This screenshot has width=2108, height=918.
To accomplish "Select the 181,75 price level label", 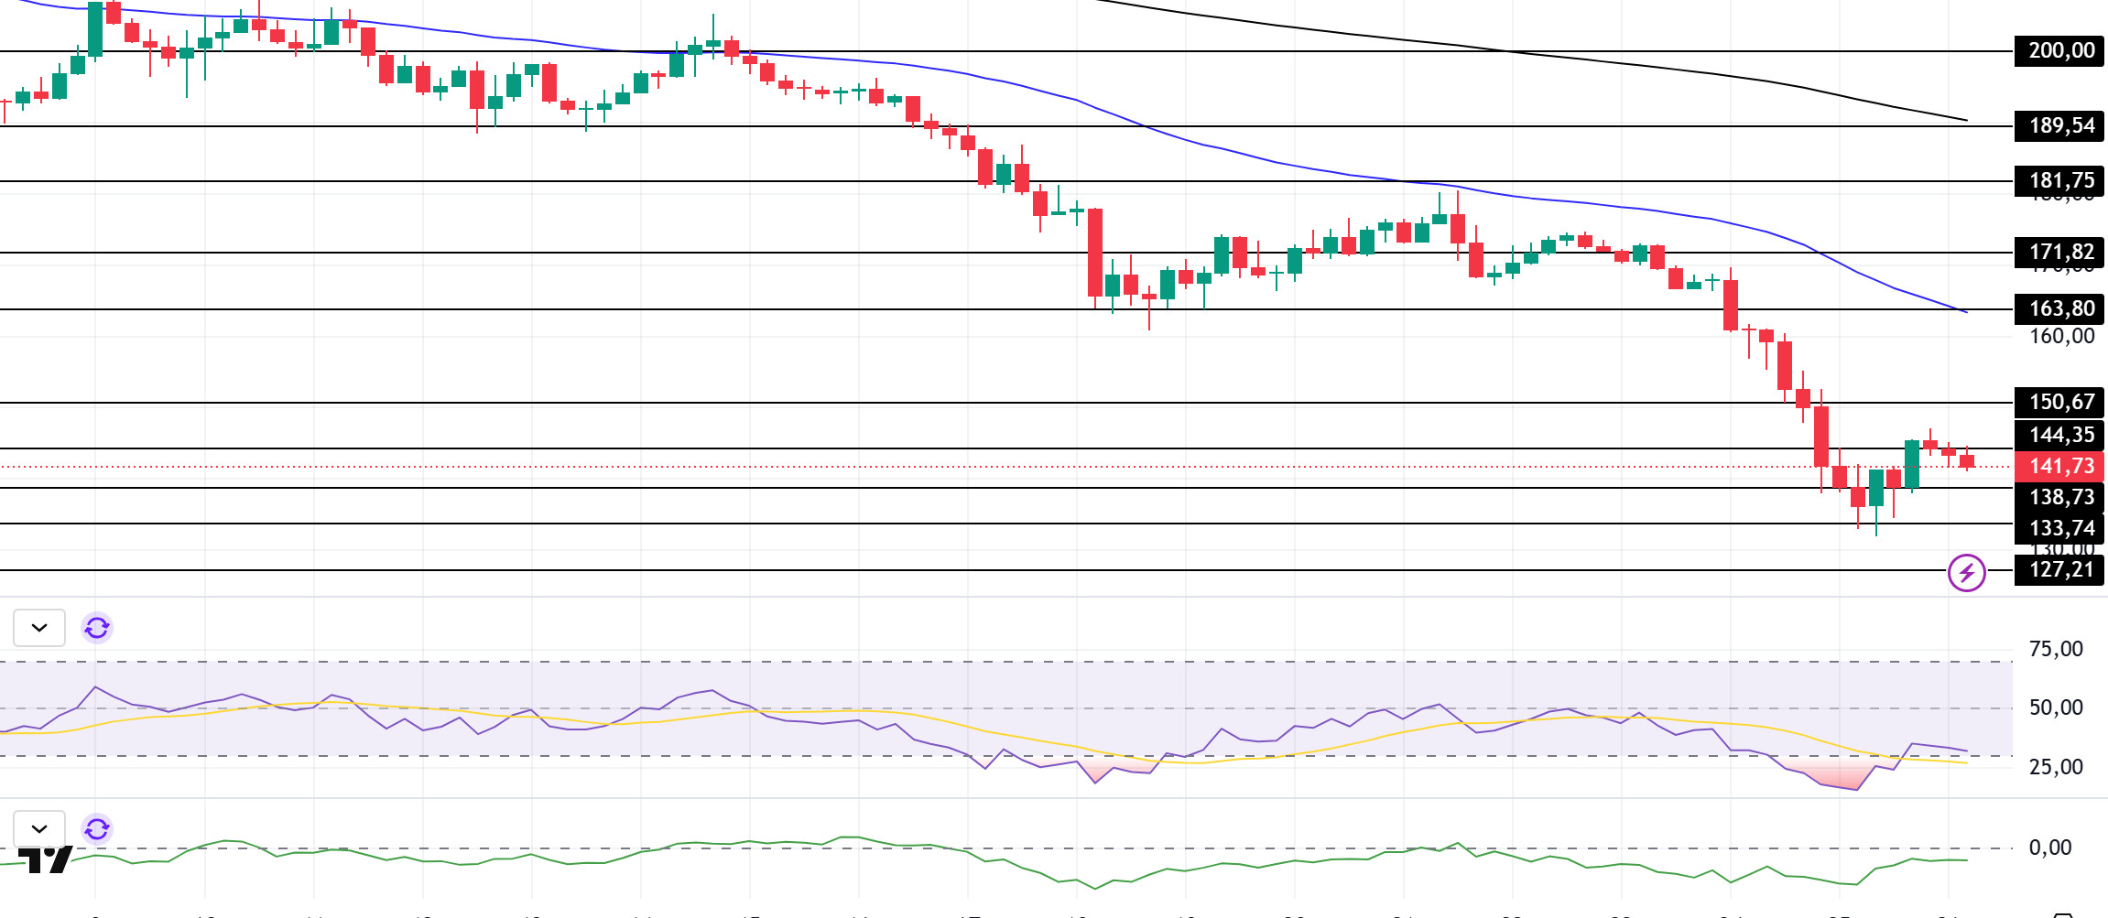I will tap(2059, 180).
